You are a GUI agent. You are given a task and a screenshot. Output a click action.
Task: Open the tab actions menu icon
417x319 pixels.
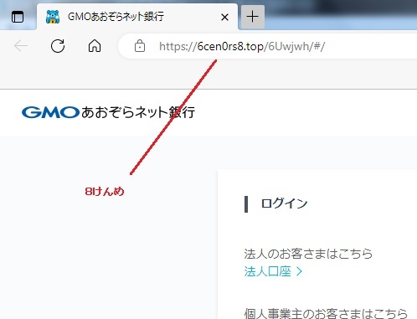pos(18,17)
